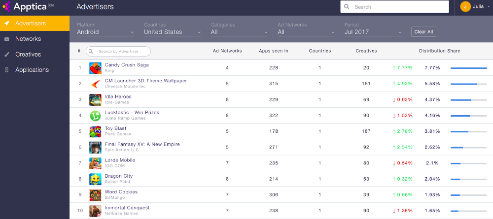The image size is (493, 219).
Task: Click the Toy Blast distribution share bar
Action: coord(468,131)
